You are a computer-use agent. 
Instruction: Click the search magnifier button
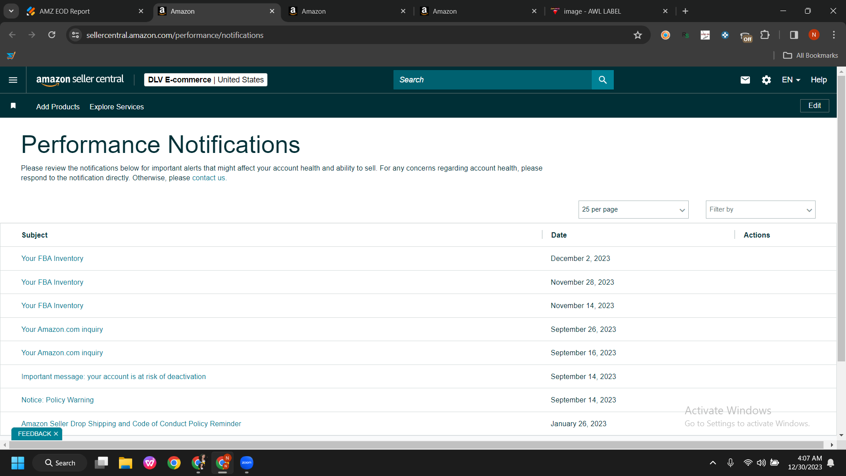(x=602, y=80)
